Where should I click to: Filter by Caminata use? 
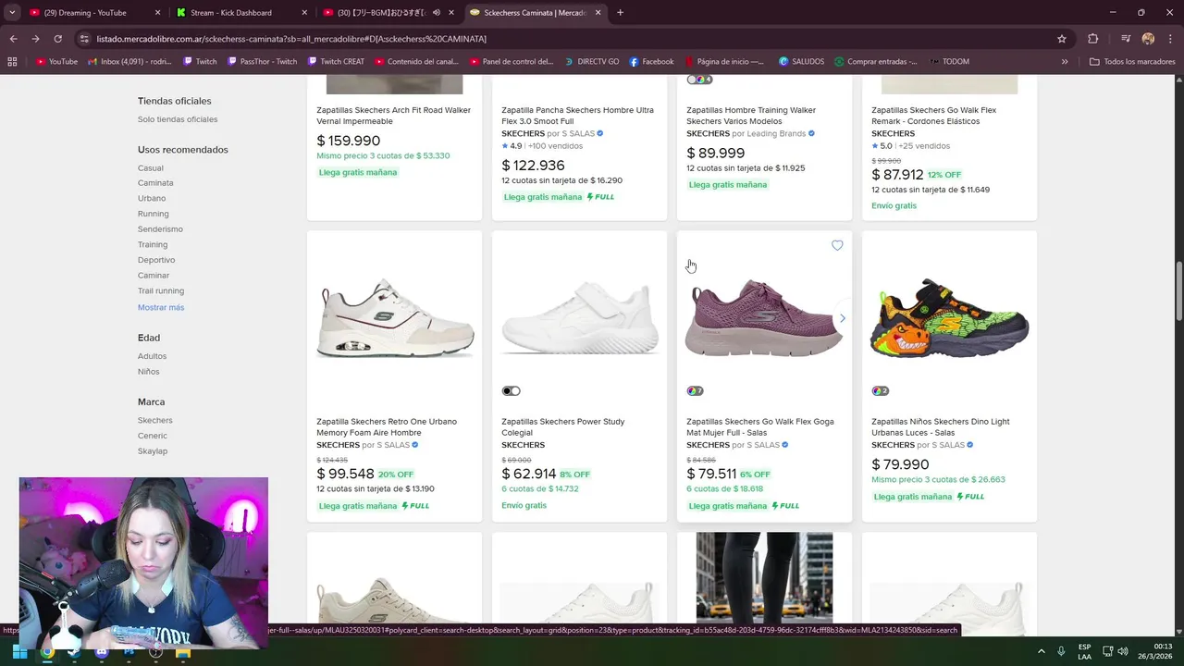click(155, 183)
